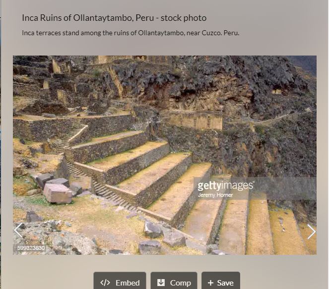
Task: Click the plus icon beside Save
Action: (x=210, y=283)
